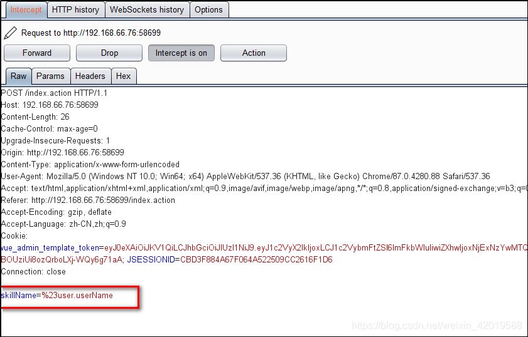Open the Action menu button

tap(254, 53)
